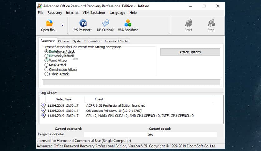This screenshot has width=261, height=151.
Task: Open the VBA Backdoor menu
Action: pos(94,13)
